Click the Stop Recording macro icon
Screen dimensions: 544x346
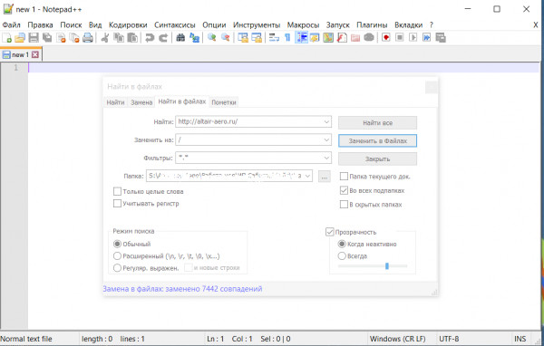(x=399, y=37)
